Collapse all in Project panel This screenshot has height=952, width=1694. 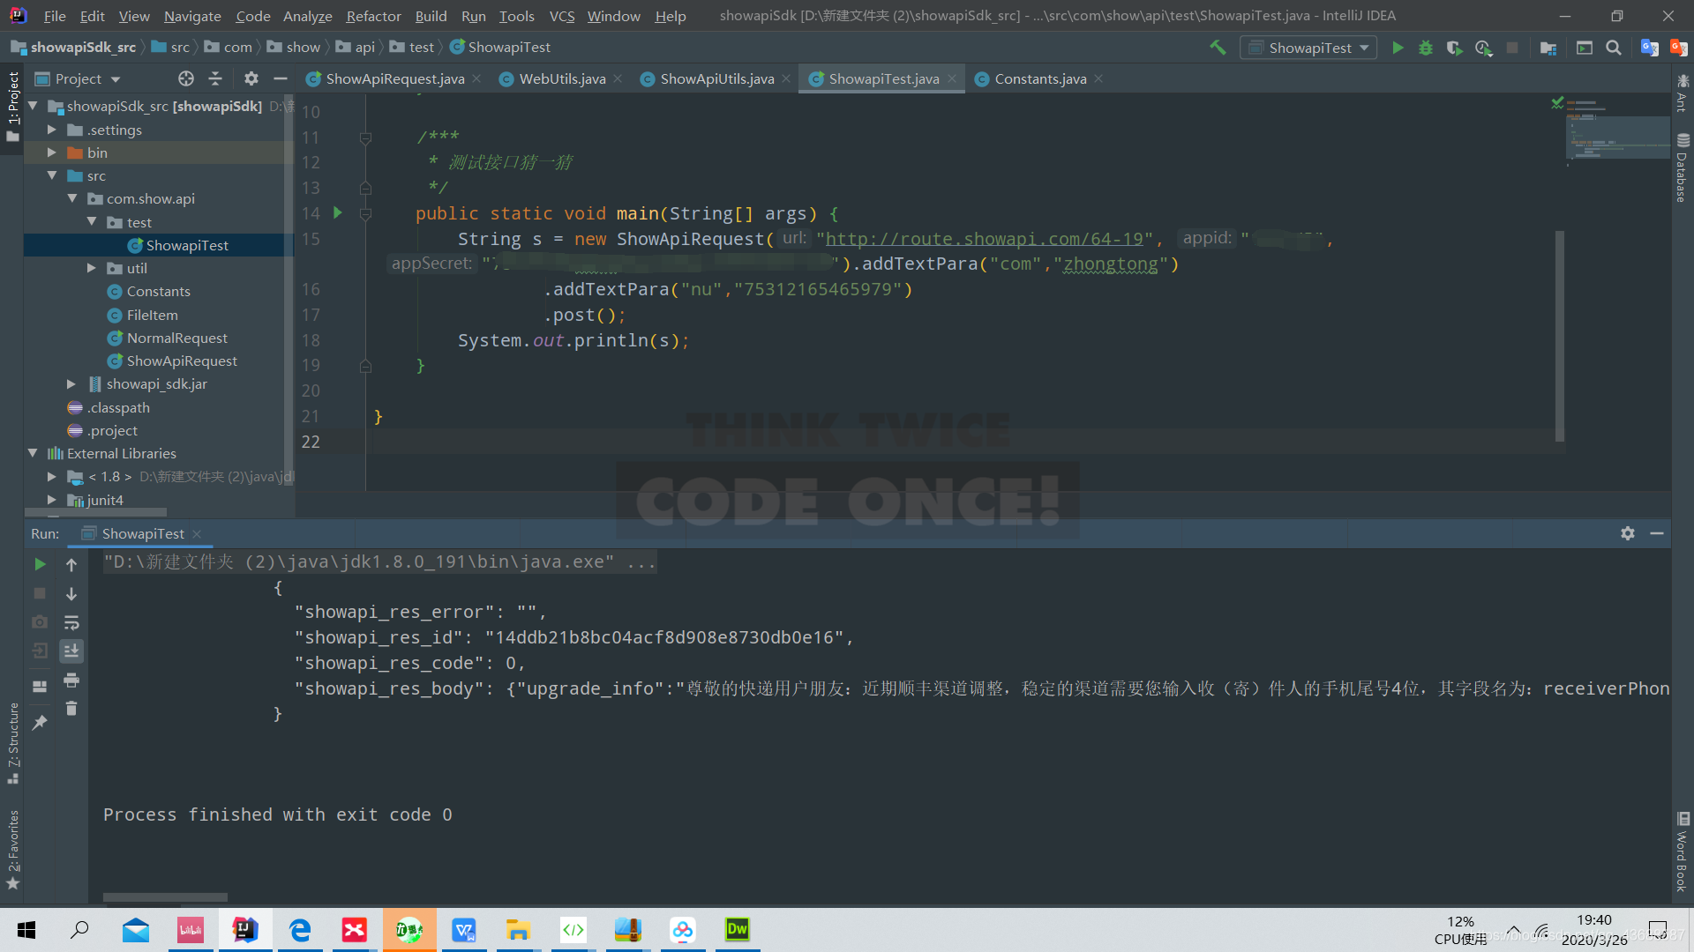click(x=215, y=78)
